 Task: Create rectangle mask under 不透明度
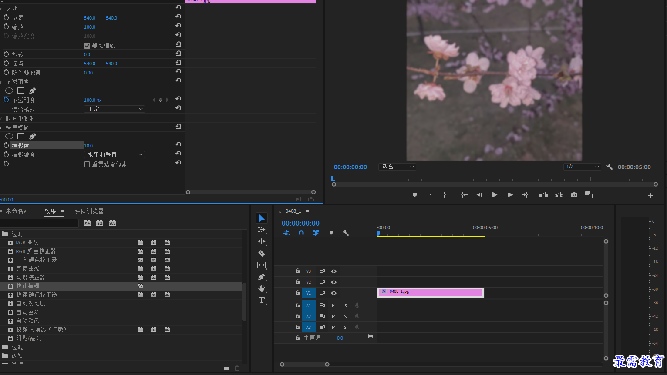tap(21, 90)
